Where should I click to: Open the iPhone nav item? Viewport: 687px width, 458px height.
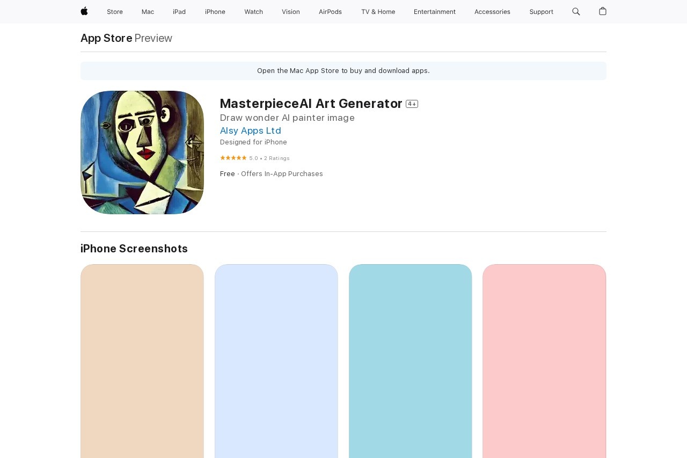click(215, 12)
